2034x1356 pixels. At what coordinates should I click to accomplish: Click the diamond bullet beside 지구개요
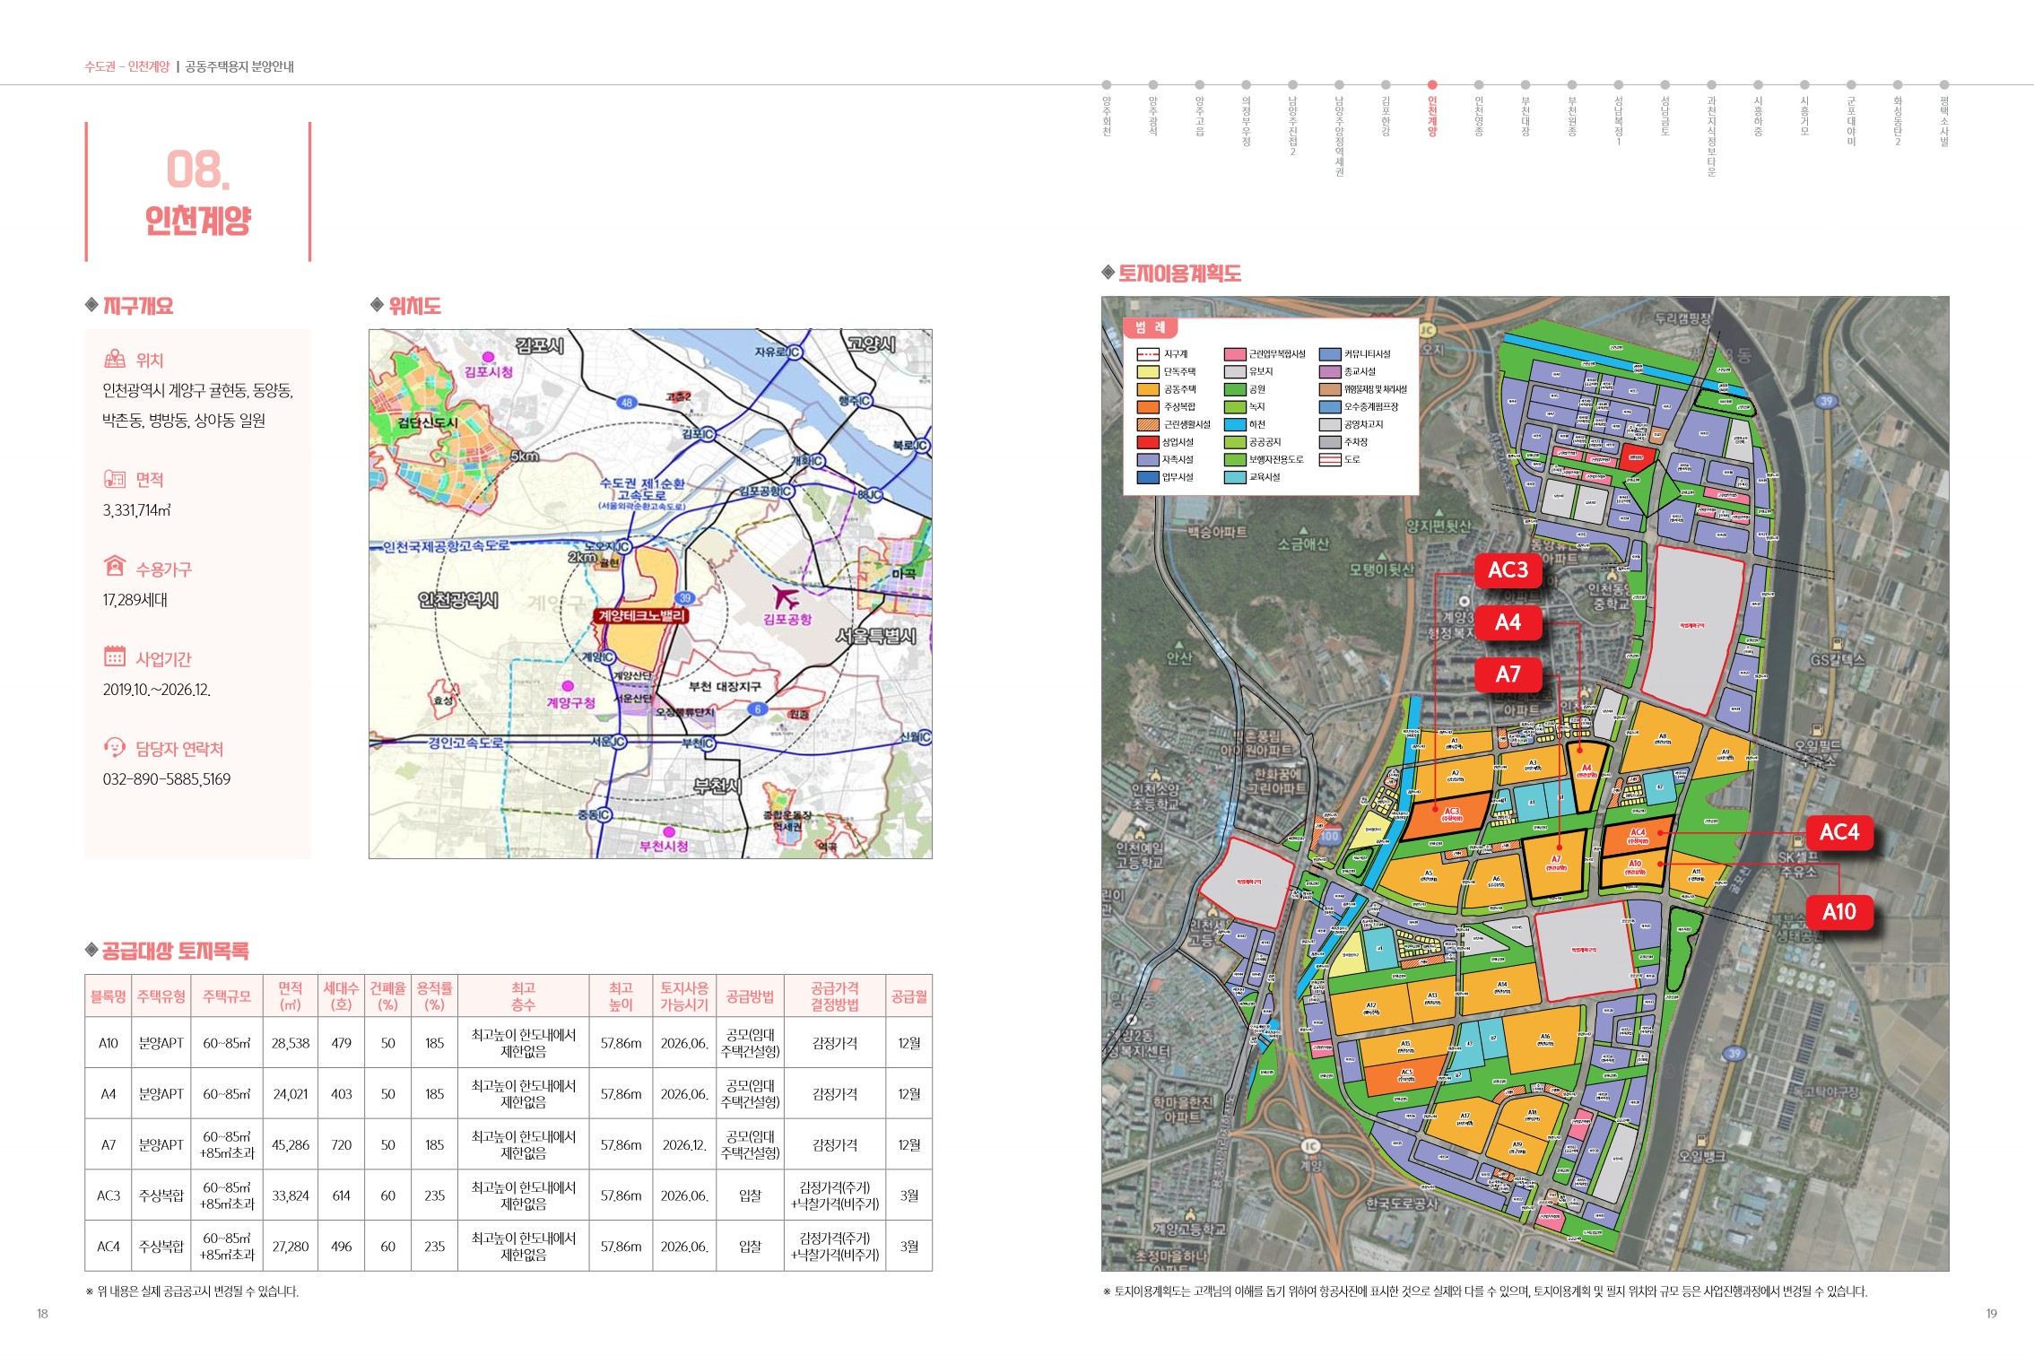91,305
